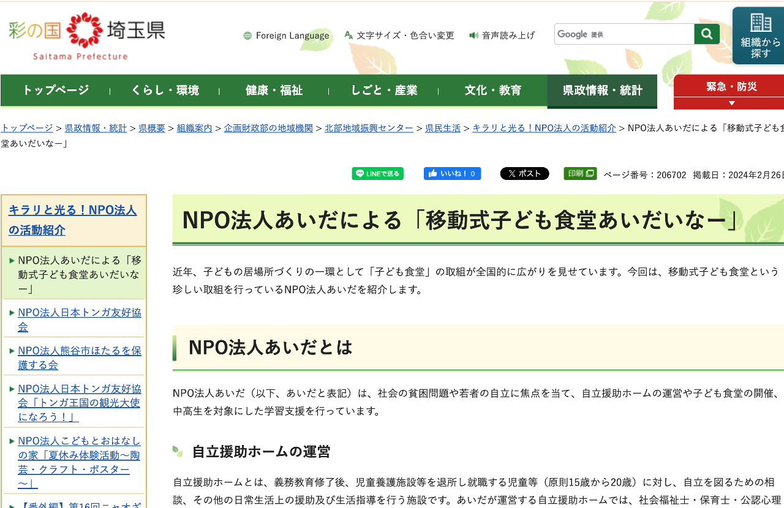Screen dimensions: 784x508
Task: Follow the 組織案内 breadcrumb link
Action: (x=195, y=128)
